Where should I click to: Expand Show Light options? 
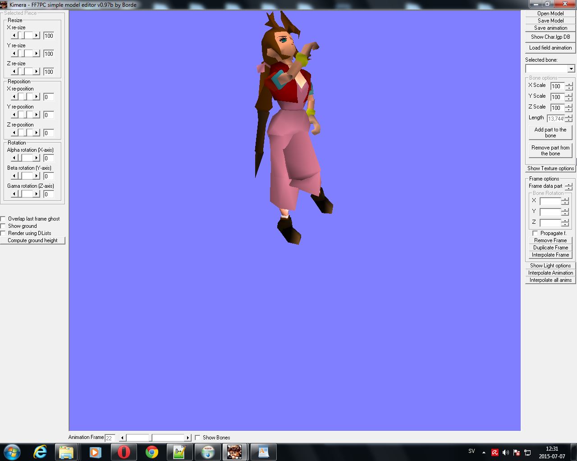550,266
